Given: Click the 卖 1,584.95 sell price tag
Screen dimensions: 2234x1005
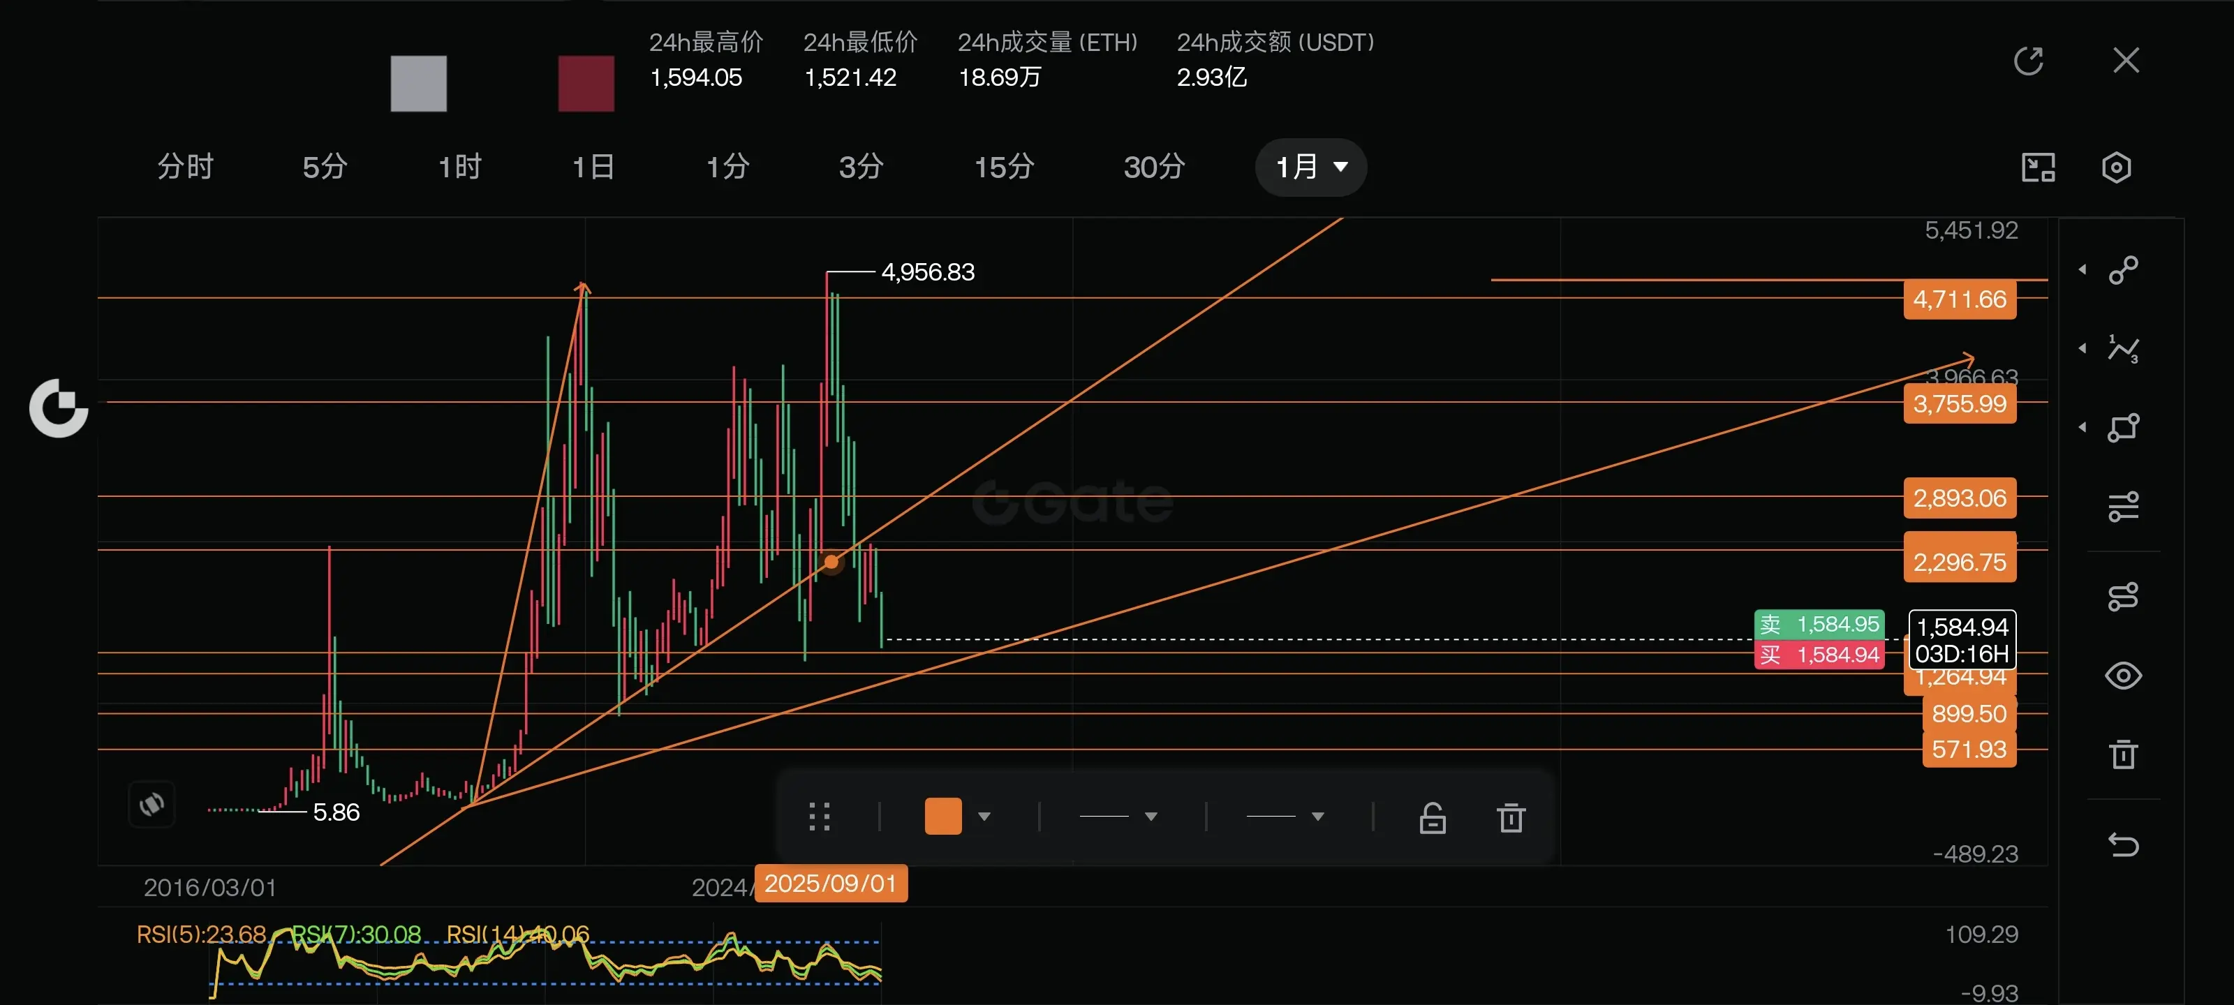Looking at the screenshot, I should click(1819, 625).
